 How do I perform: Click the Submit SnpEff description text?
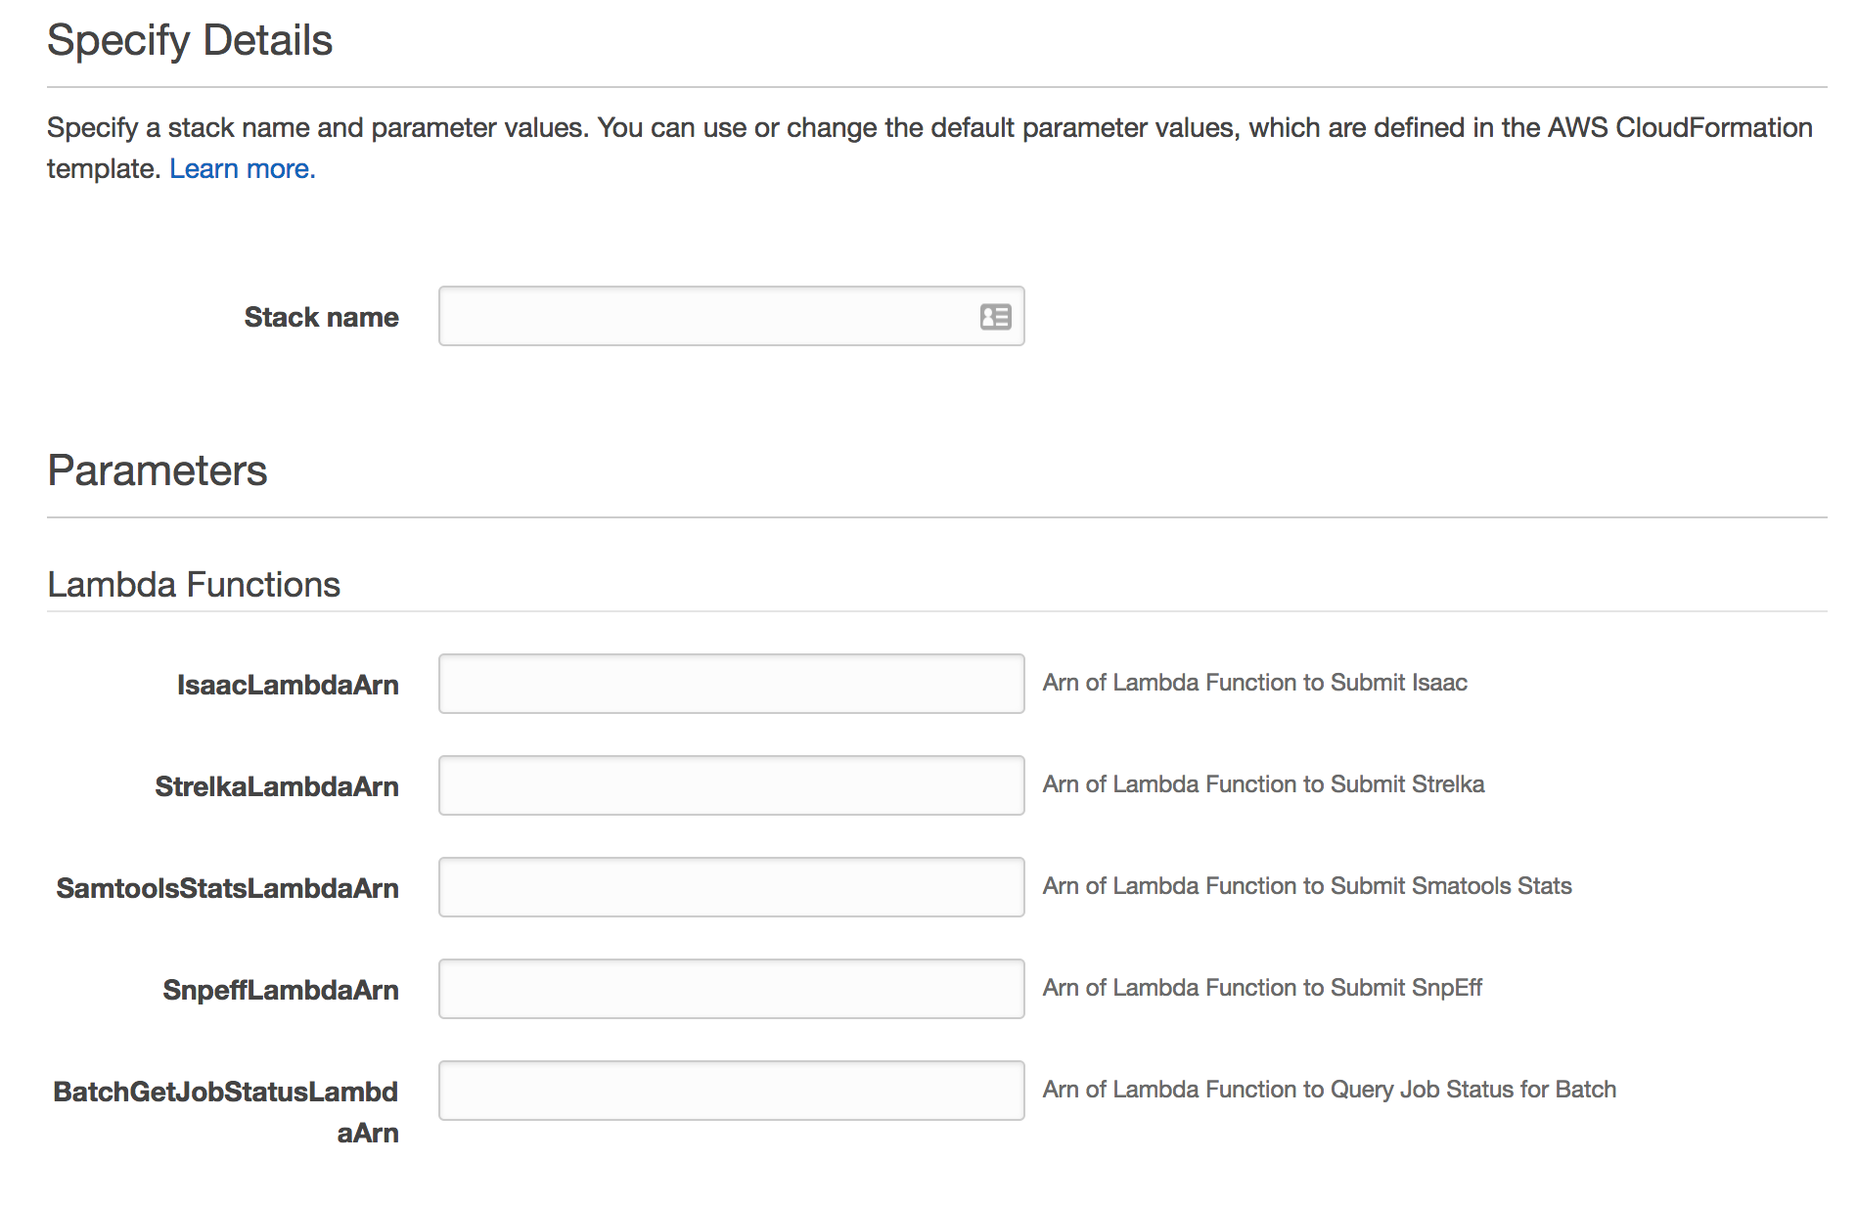1262,988
